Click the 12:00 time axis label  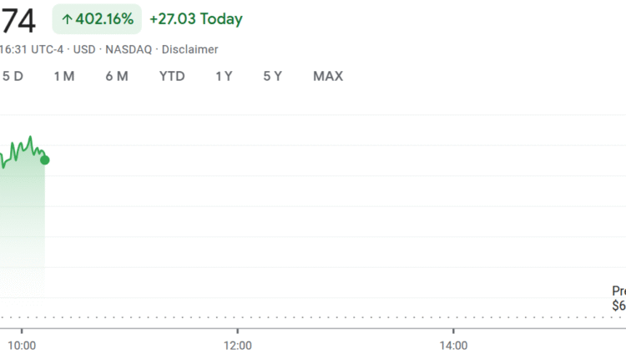click(238, 345)
